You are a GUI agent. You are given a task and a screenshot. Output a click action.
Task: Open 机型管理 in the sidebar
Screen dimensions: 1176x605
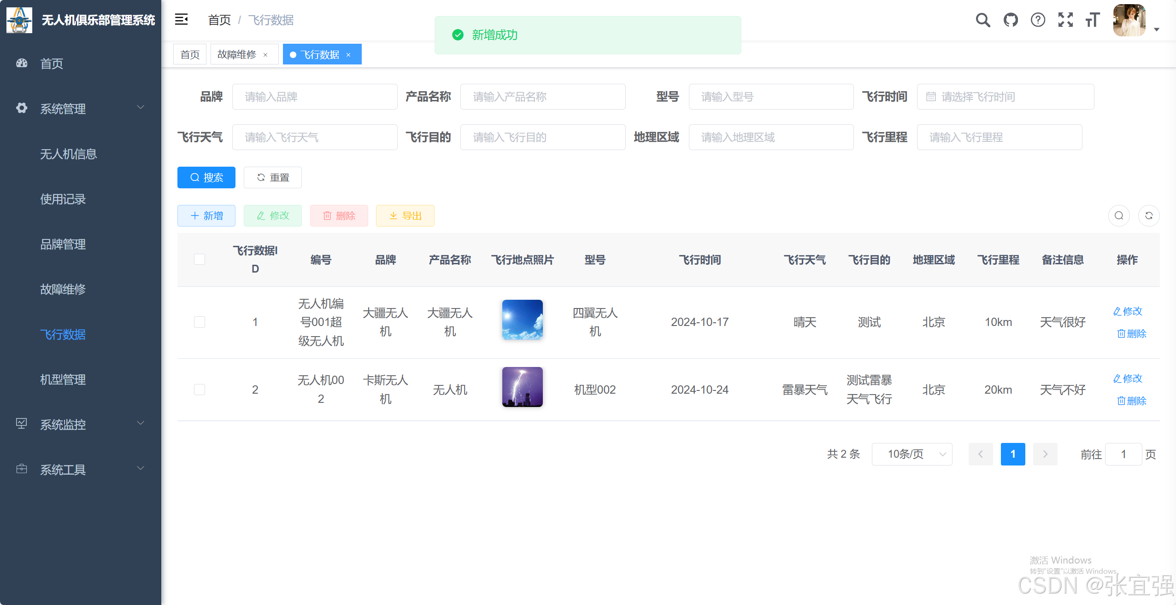(x=63, y=380)
